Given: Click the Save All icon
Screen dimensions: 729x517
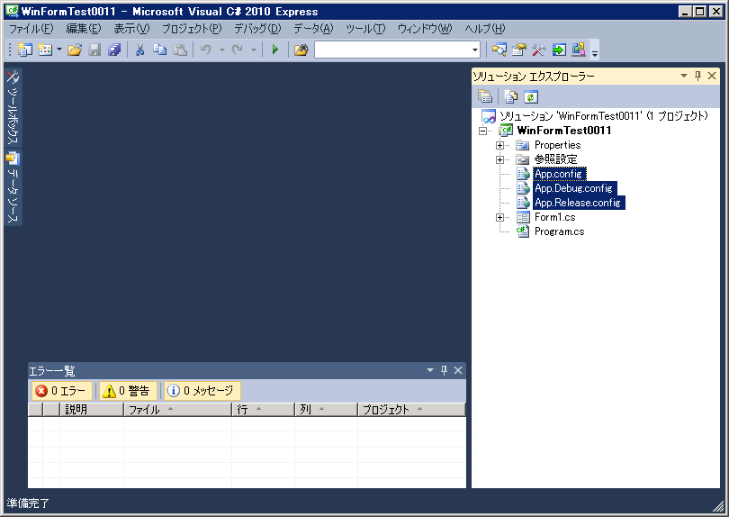Looking at the screenshot, I should pyautogui.click(x=114, y=50).
